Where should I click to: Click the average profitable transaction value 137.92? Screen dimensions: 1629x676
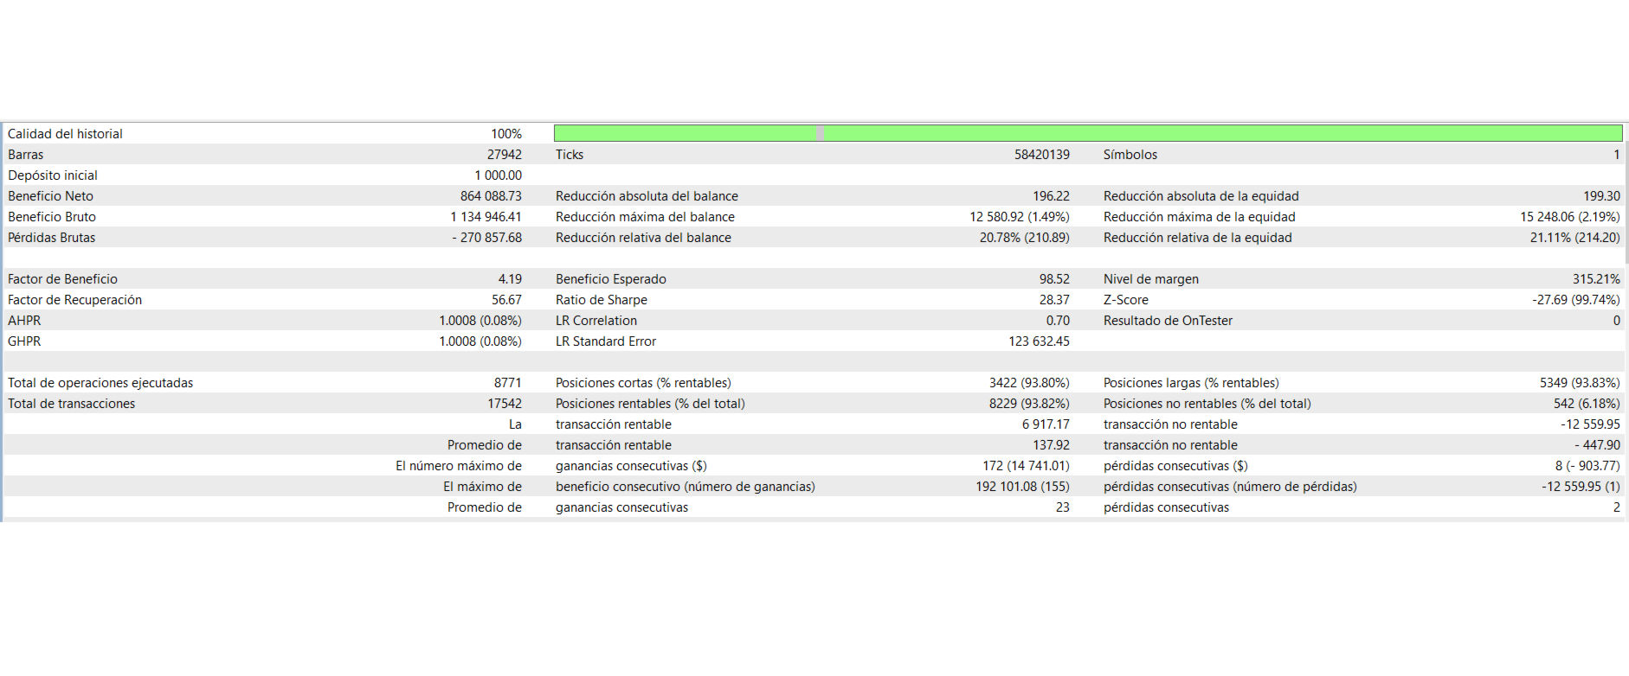coord(1051,445)
